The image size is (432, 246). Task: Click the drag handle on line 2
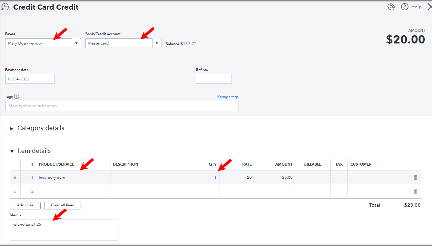click(14, 191)
